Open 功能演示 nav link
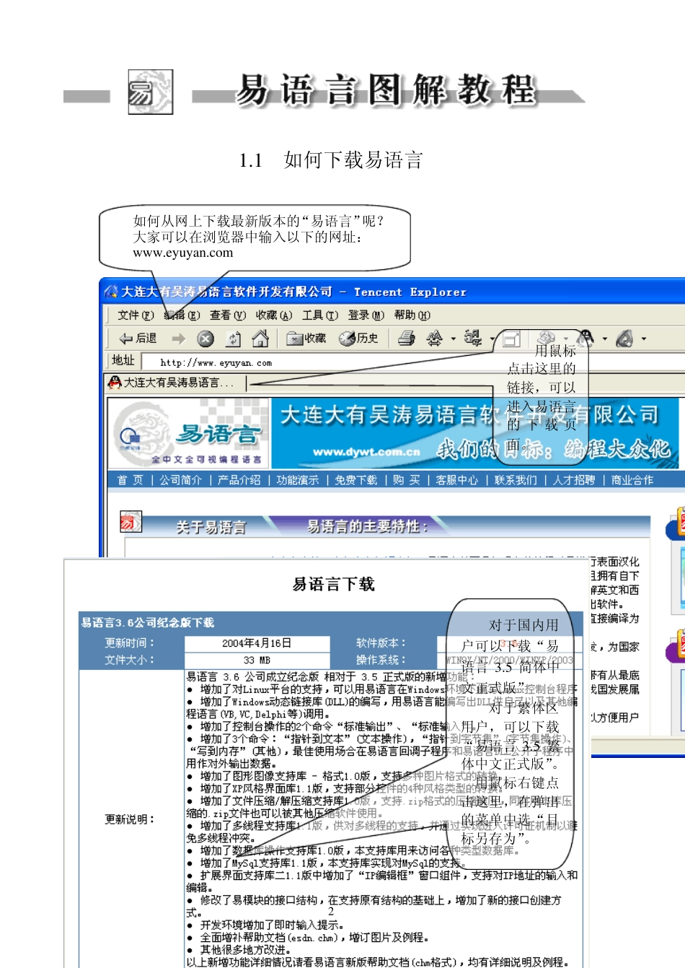 tap(298, 480)
